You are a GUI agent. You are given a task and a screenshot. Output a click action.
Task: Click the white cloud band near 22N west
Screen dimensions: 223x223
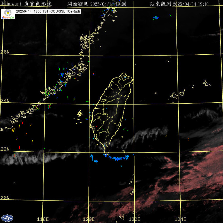(x=33, y=158)
